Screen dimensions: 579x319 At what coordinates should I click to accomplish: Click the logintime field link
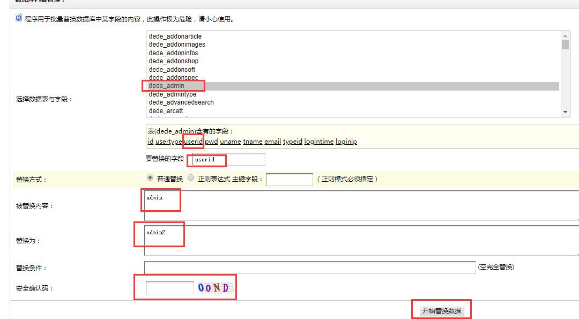[x=319, y=142]
